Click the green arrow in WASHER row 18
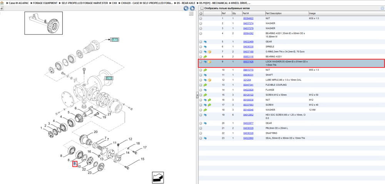 pos(205,110)
